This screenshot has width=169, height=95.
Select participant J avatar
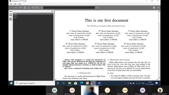coord(107,90)
